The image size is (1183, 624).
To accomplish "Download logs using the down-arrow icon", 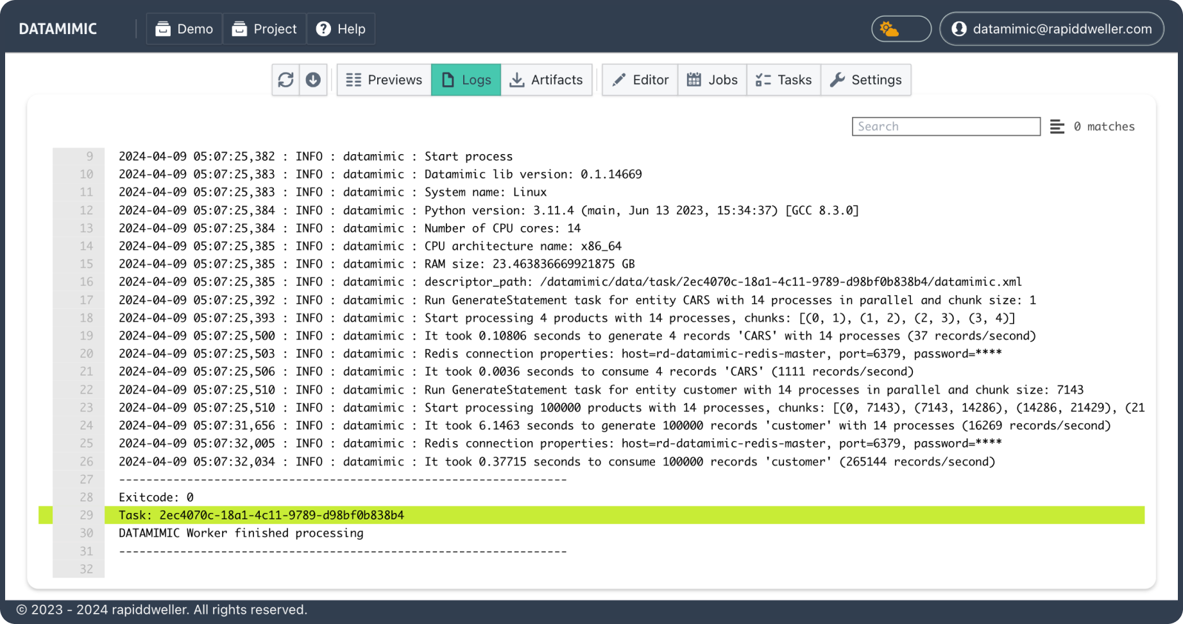I will pos(313,80).
